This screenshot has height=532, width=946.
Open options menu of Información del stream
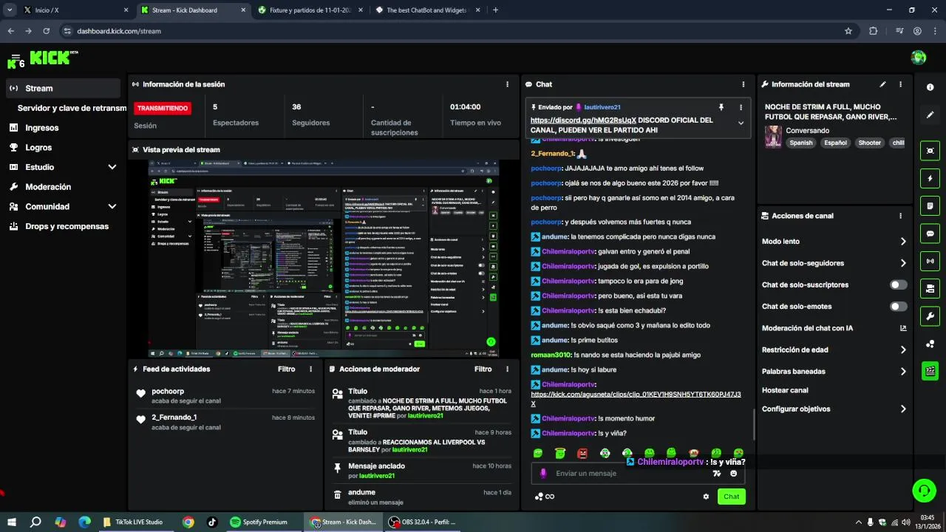tap(900, 84)
